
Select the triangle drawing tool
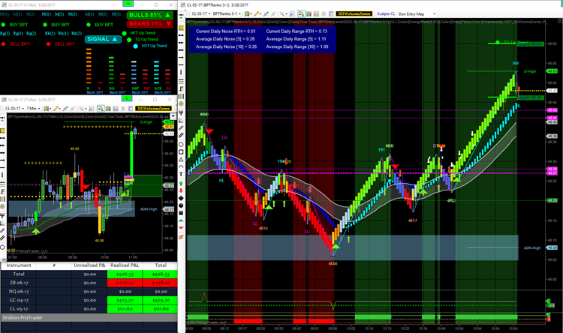181,159
